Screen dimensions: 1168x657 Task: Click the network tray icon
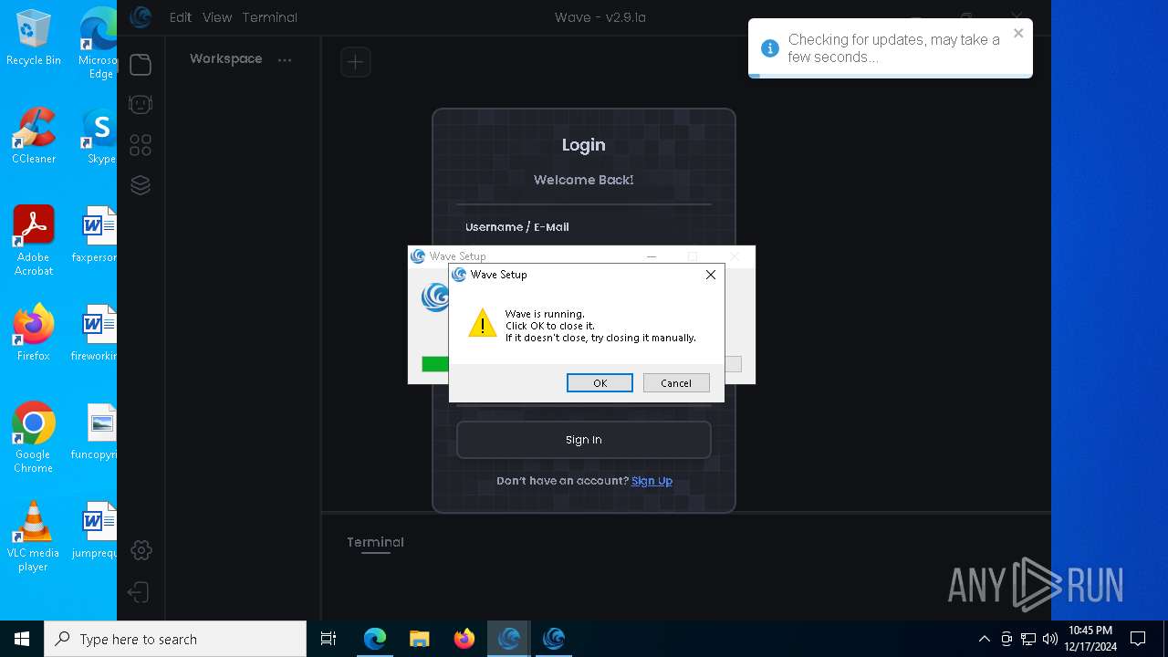point(1028,639)
